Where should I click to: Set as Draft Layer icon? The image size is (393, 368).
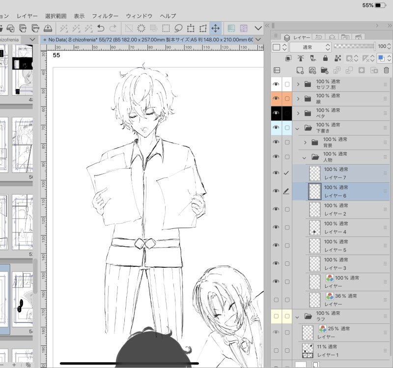[x=313, y=58]
